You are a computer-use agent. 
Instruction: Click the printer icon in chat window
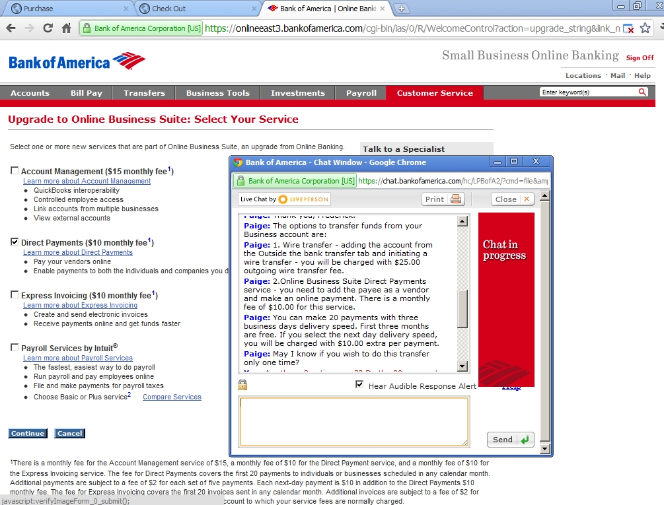point(456,199)
